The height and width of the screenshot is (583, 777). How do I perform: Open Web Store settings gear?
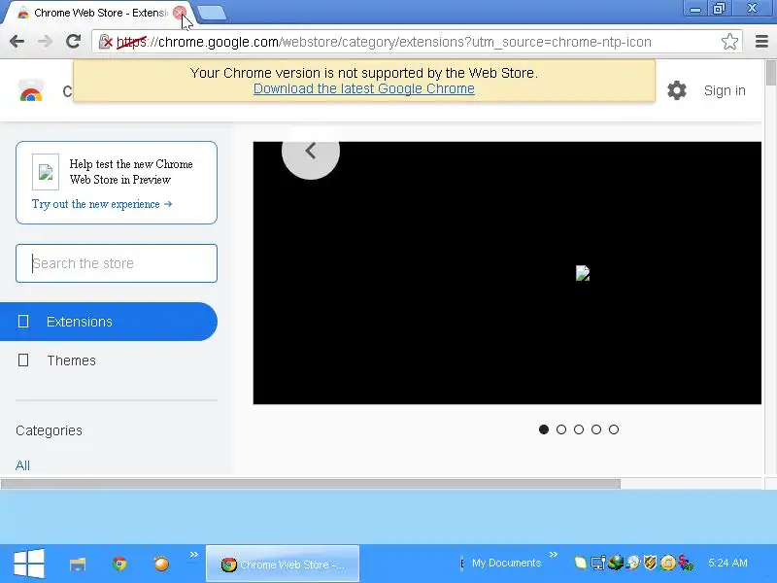click(677, 90)
